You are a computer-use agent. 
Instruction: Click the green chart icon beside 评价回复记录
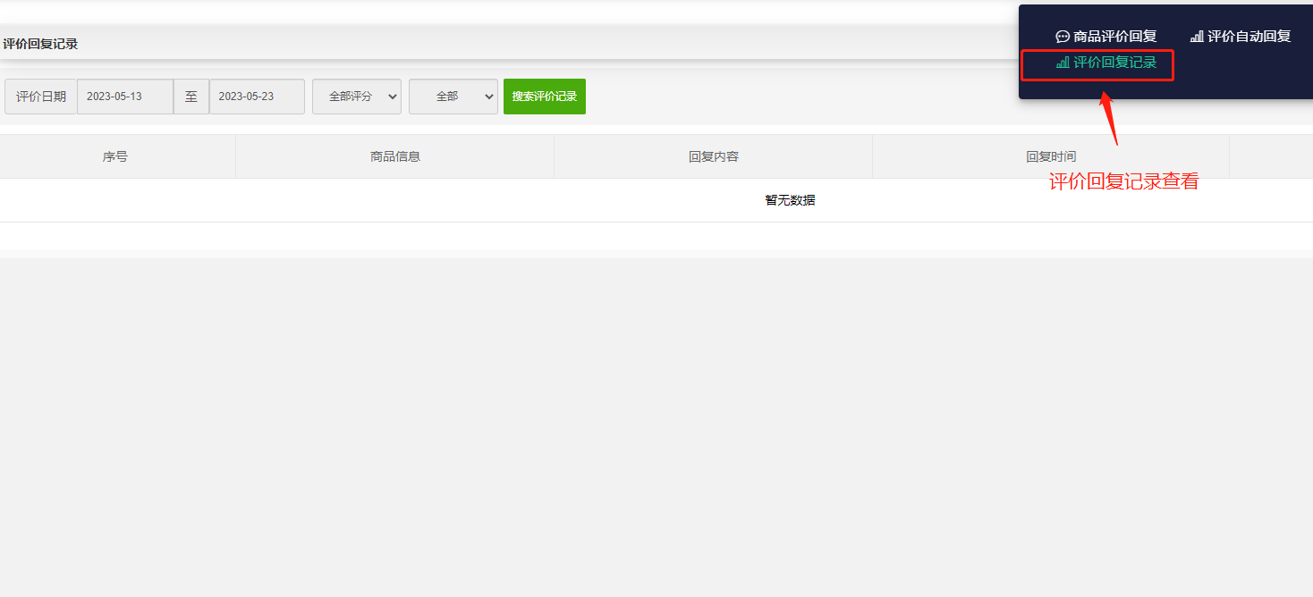[1063, 63]
